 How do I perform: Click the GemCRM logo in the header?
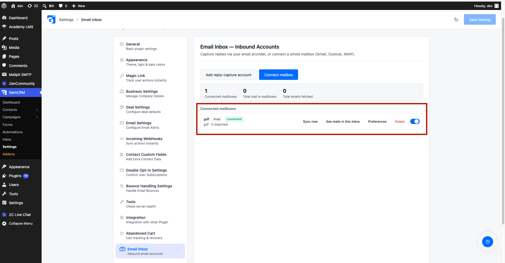click(x=51, y=19)
